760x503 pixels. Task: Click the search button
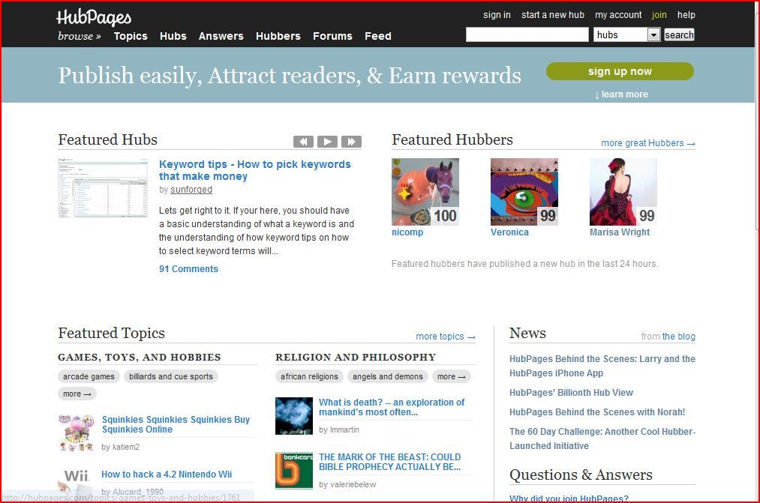click(x=679, y=34)
